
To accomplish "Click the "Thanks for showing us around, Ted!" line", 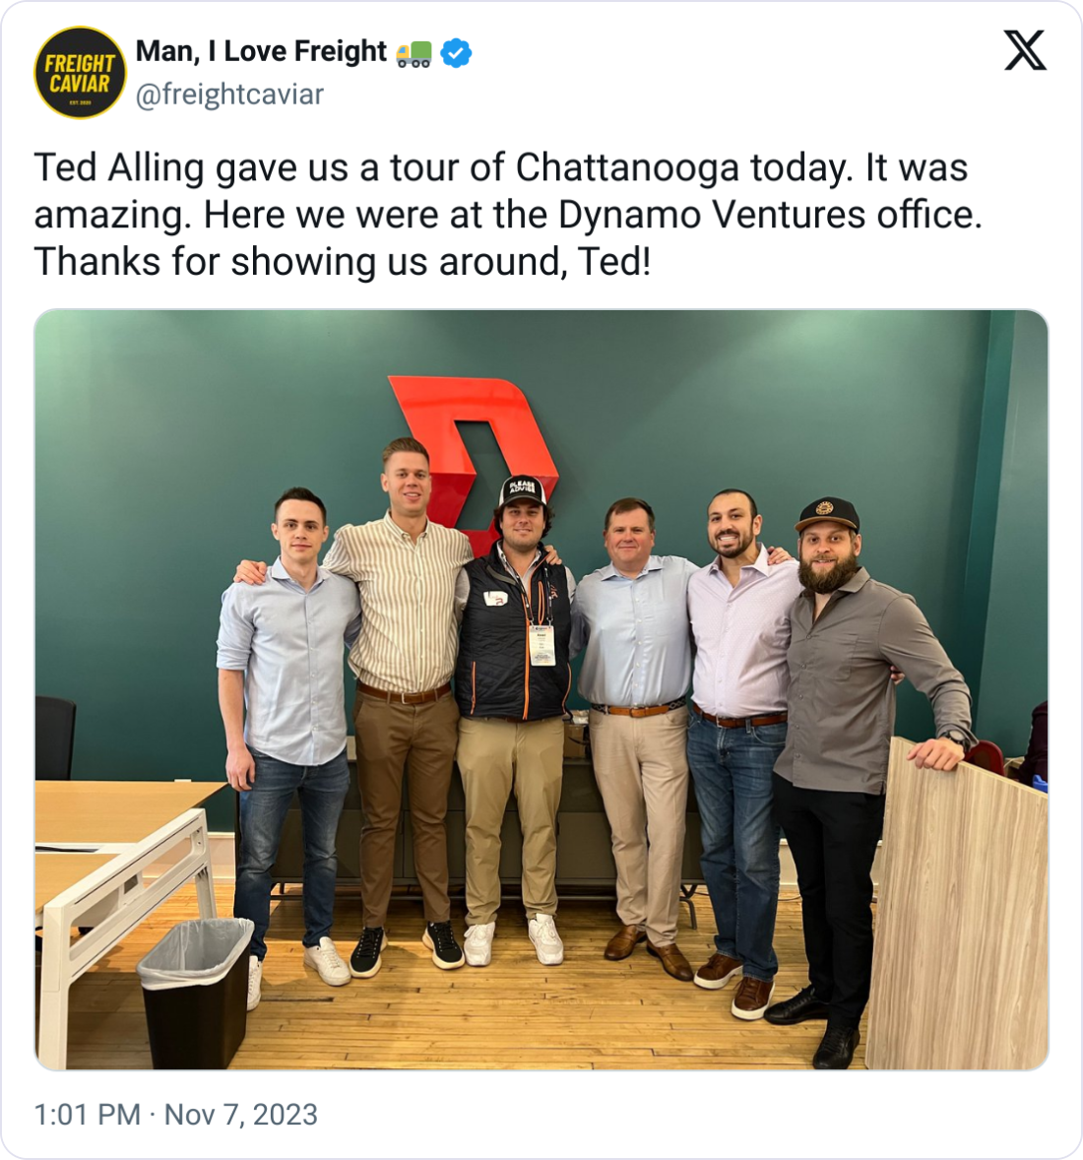I will [343, 262].
